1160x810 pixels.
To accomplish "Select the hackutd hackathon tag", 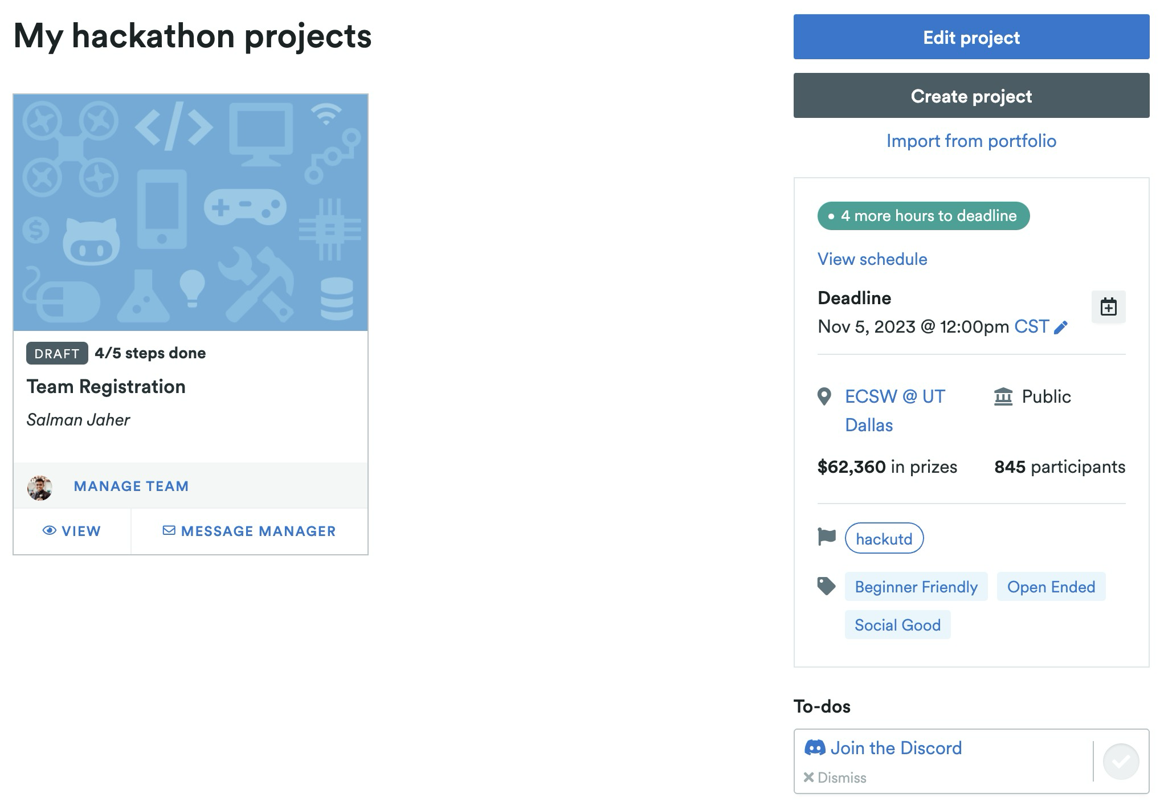I will pos(884,538).
